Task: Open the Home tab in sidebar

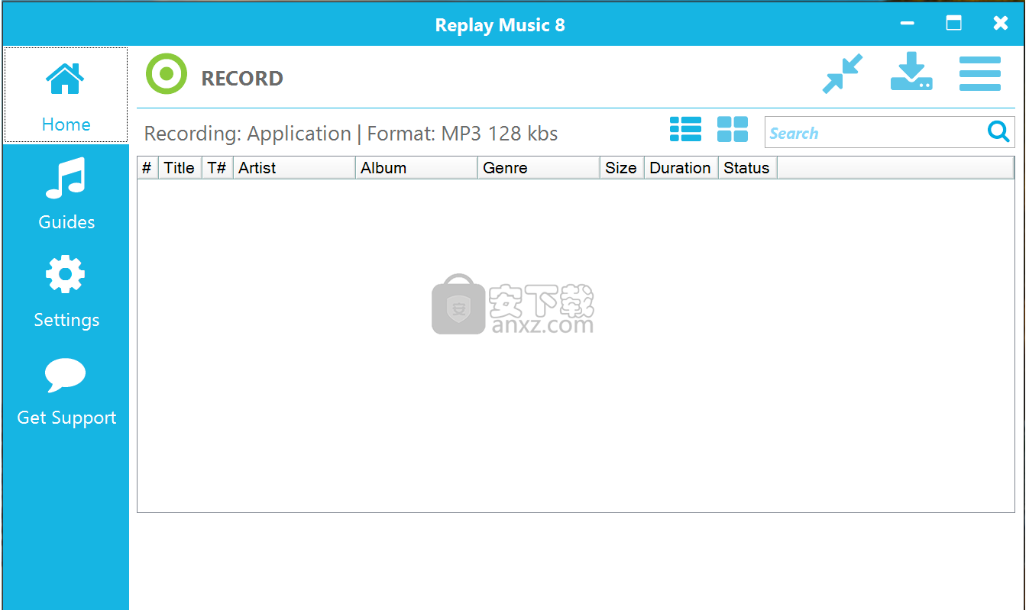Action: (66, 95)
